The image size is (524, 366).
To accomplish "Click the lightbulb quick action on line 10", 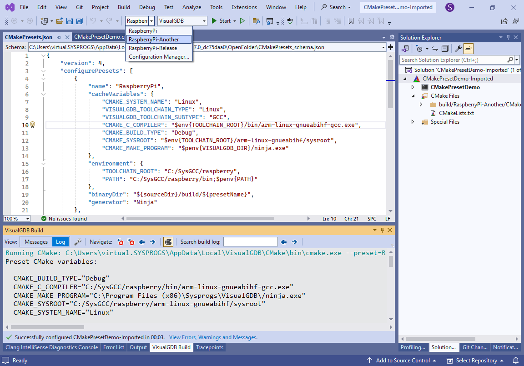I will (x=32, y=125).
